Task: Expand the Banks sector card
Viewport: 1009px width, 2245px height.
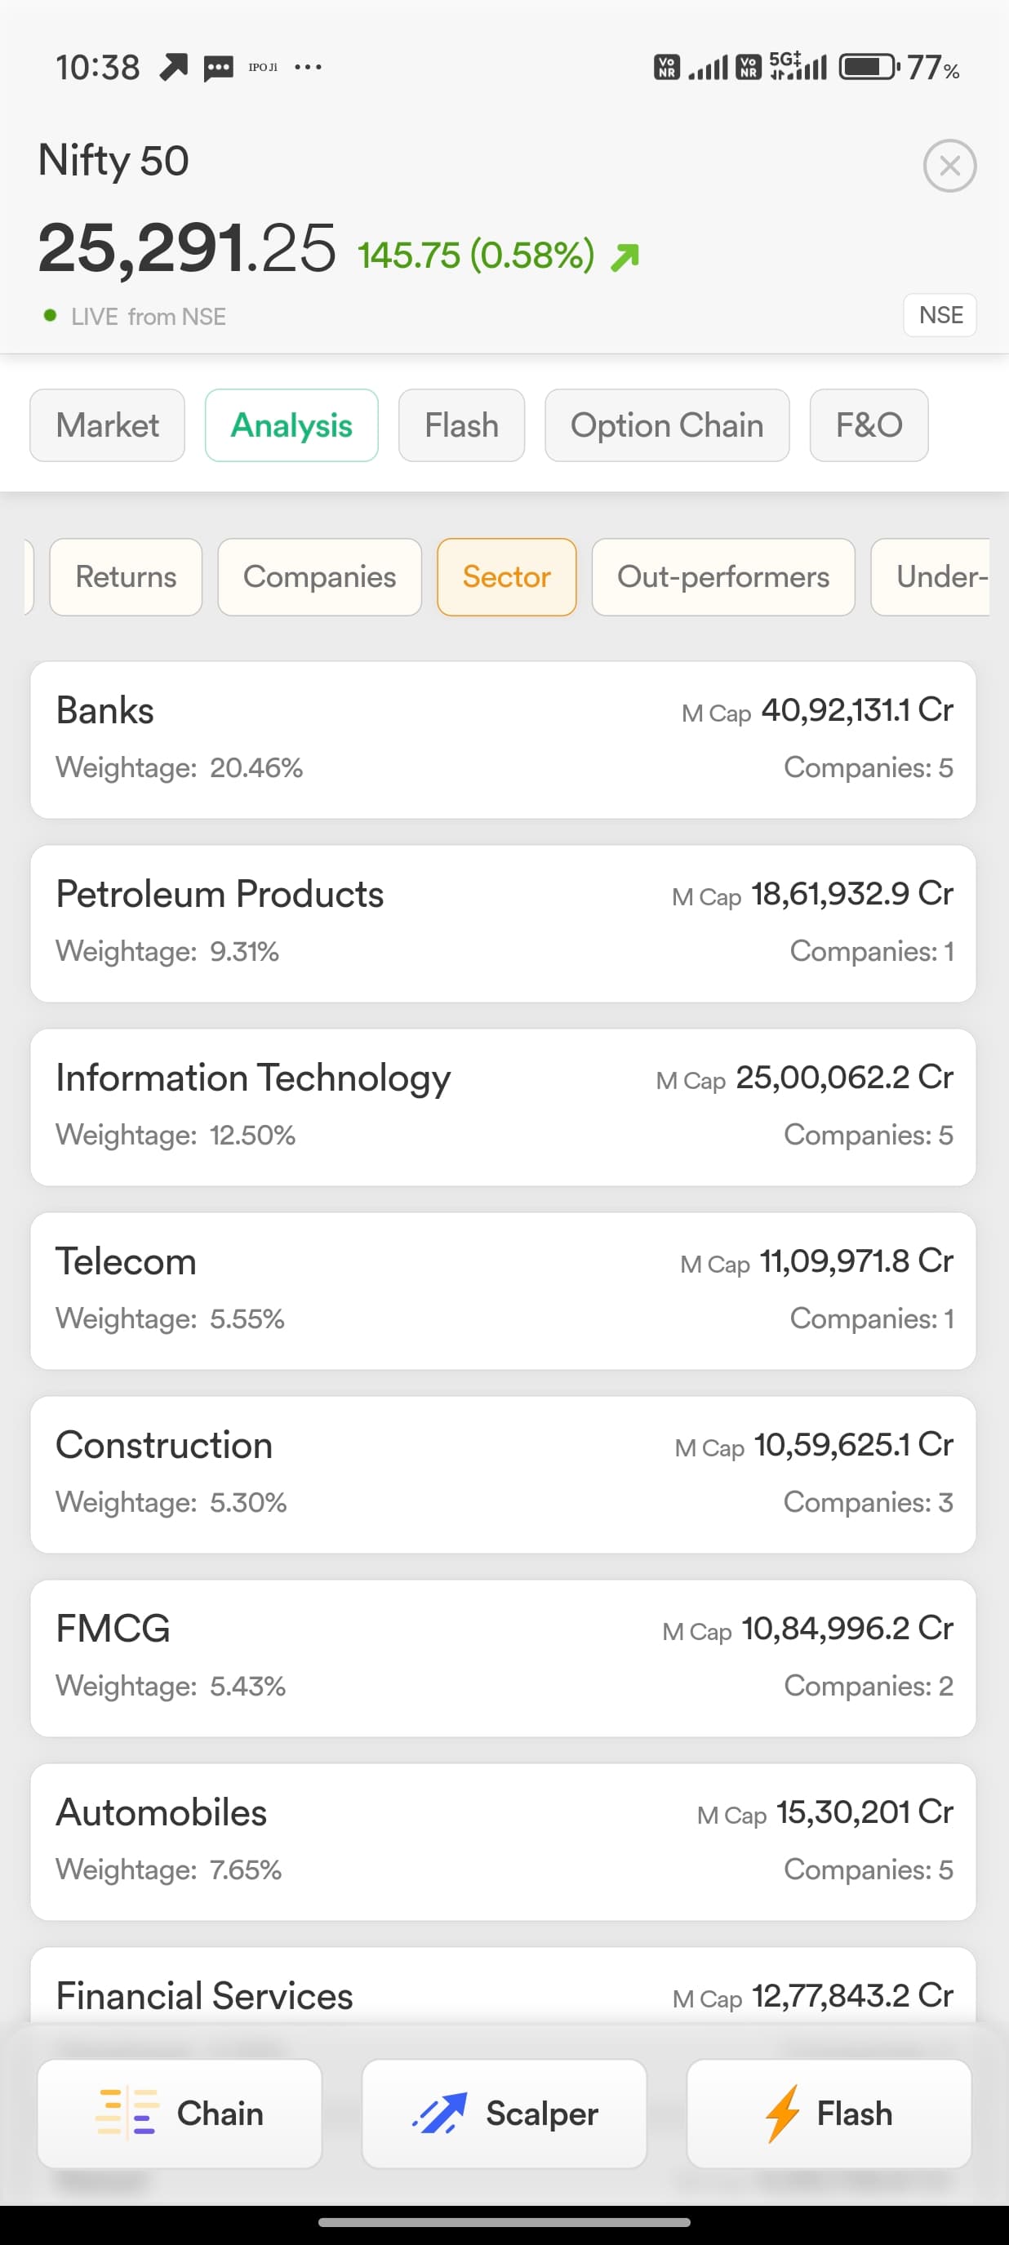Action: (x=504, y=739)
